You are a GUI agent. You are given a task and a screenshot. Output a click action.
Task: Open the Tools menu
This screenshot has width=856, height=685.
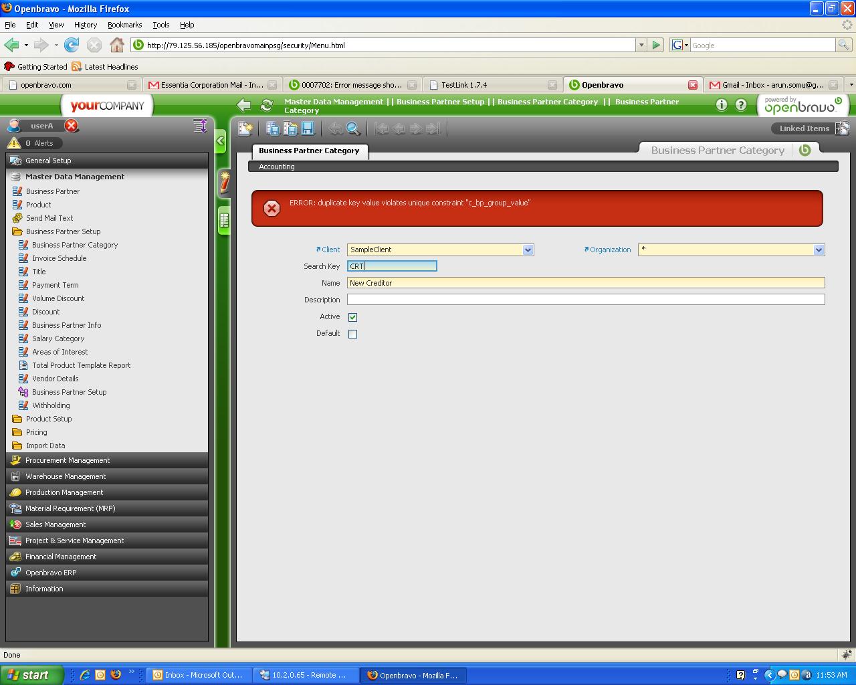click(161, 25)
